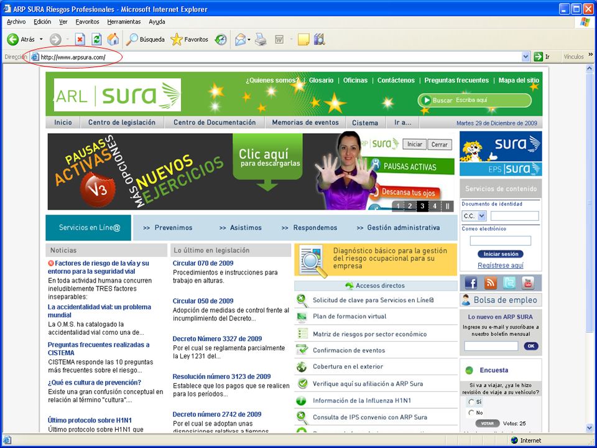Select the No radio option in Encuesta
This screenshot has width=597, height=448.
click(x=471, y=413)
